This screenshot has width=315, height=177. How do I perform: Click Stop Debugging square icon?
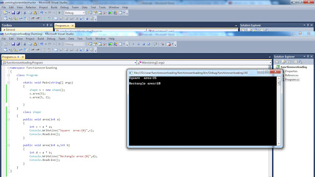coord(143,44)
